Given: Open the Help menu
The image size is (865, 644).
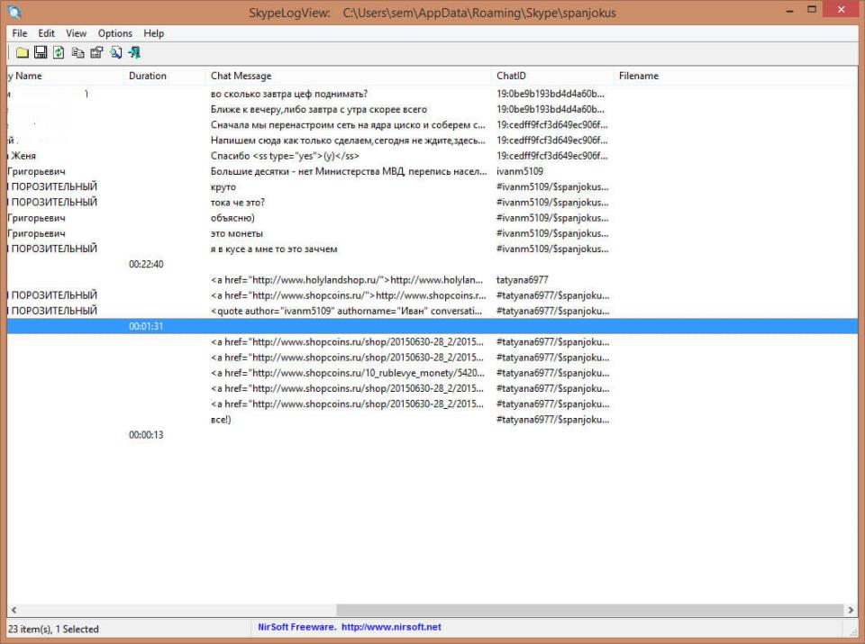Looking at the screenshot, I should pos(154,33).
